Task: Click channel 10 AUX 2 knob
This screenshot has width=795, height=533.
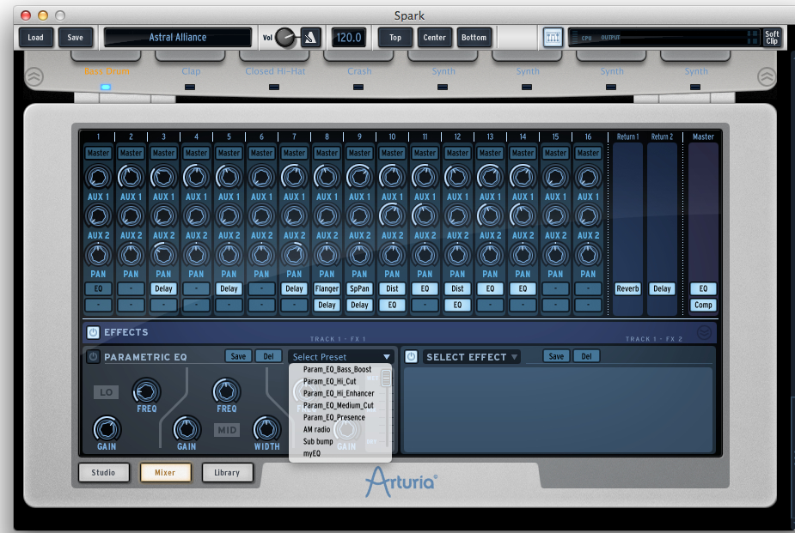Action: (x=392, y=216)
